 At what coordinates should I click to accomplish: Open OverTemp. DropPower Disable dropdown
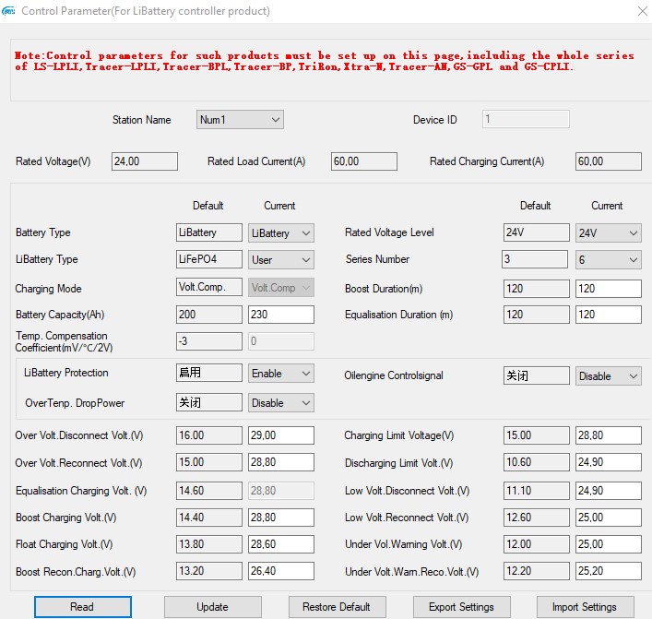click(281, 402)
